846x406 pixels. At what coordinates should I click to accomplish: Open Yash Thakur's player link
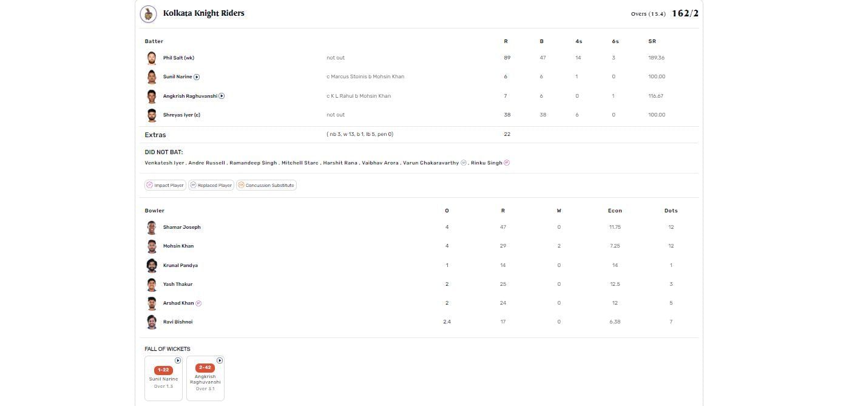pos(178,284)
